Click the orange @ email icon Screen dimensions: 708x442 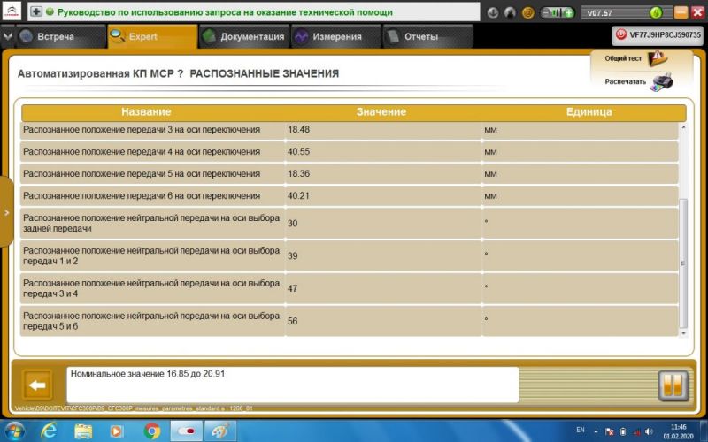pyautogui.click(x=528, y=13)
